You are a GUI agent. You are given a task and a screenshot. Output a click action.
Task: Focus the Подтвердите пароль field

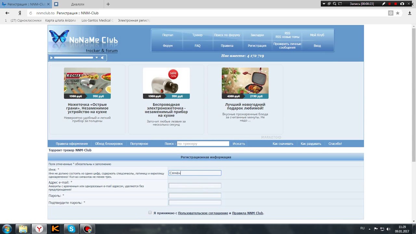[x=195, y=202]
